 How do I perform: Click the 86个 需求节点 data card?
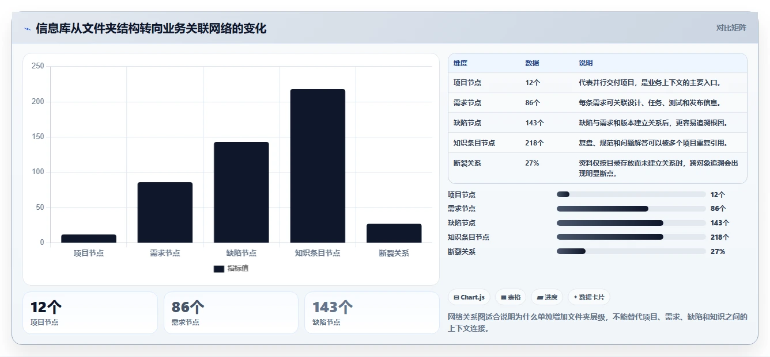(231, 313)
